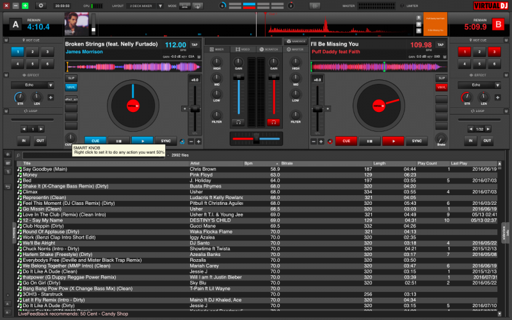Collapse deck A EFFECT panel
The height and width of the screenshot is (320, 512).
click(6, 75)
